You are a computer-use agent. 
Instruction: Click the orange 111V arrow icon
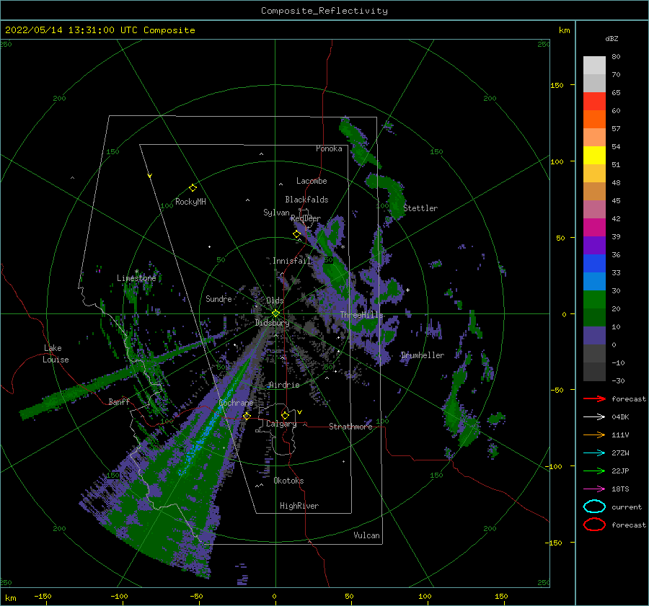tap(594, 435)
